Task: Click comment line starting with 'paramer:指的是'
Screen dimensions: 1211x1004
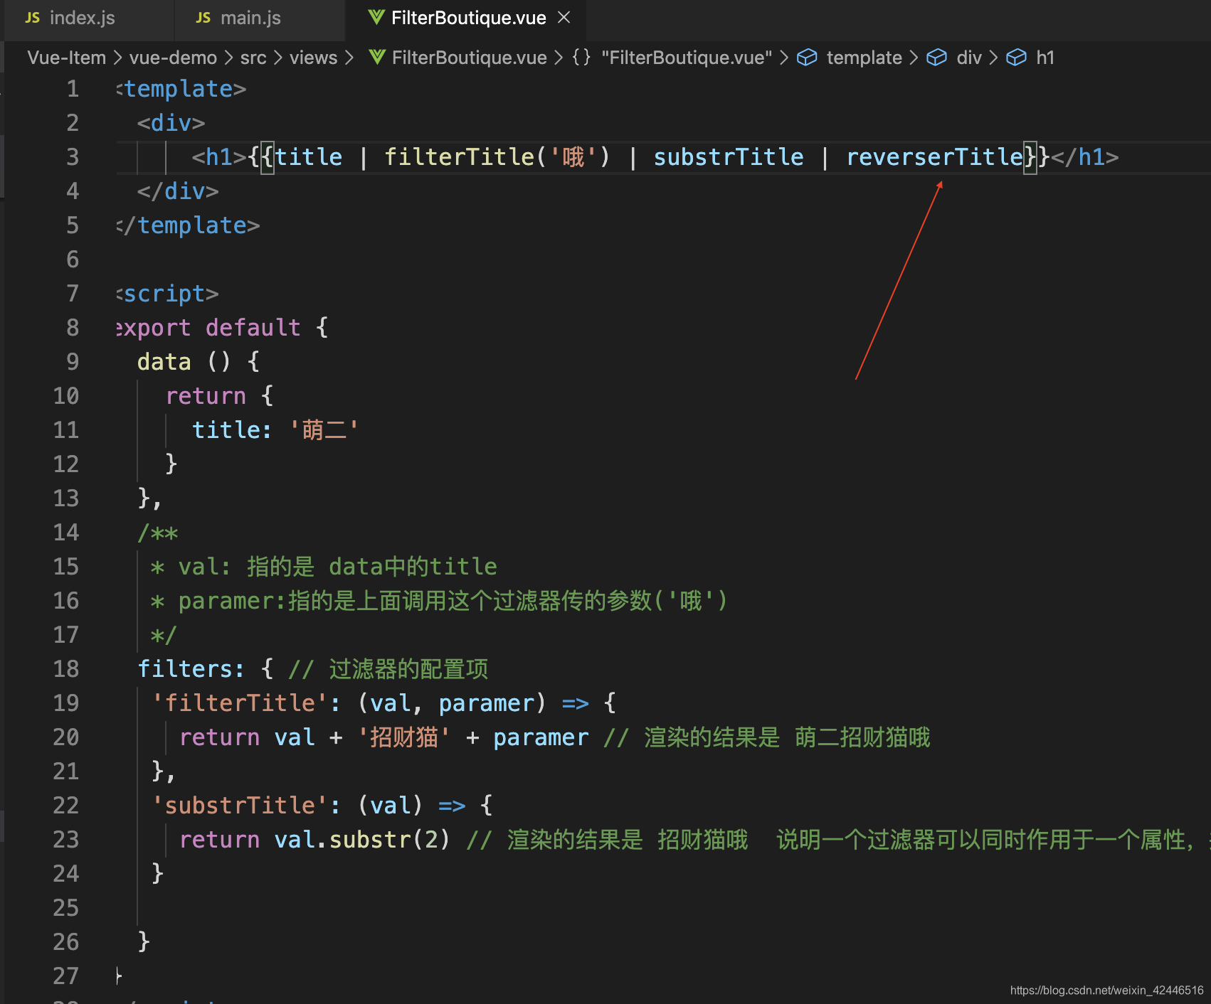Action: (x=453, y=600)
